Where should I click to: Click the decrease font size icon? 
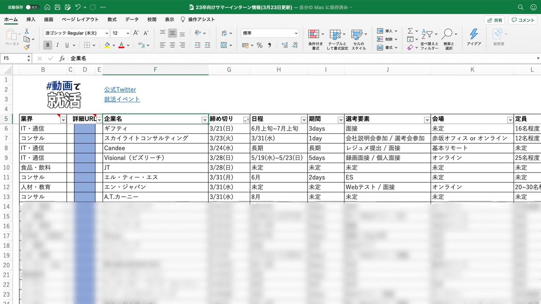pos(146,33)
